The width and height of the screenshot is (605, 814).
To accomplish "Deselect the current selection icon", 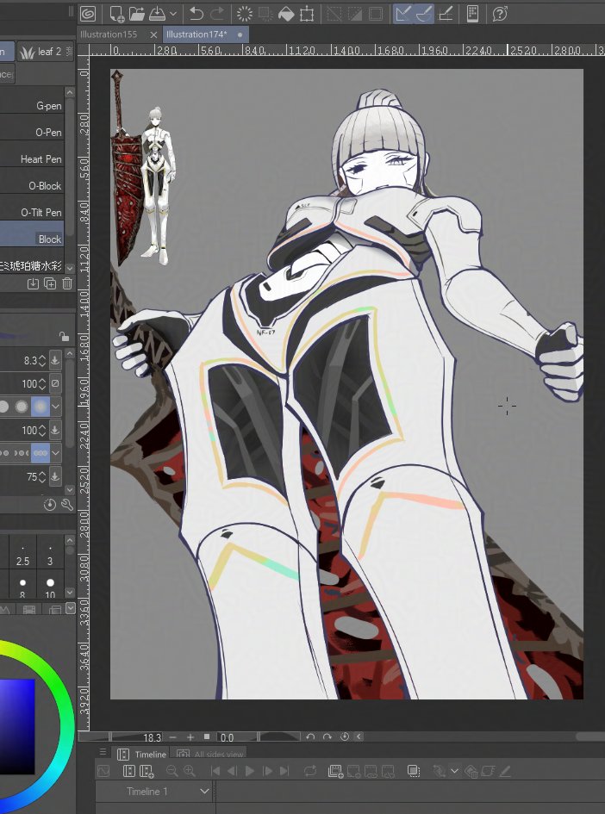I will (x=334, y=14).
